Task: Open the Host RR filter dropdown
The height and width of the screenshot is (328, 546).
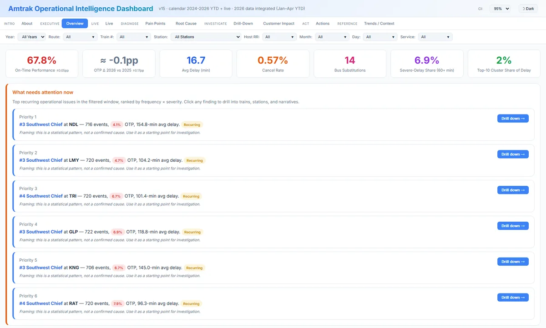Action: [x=280, y=37]
